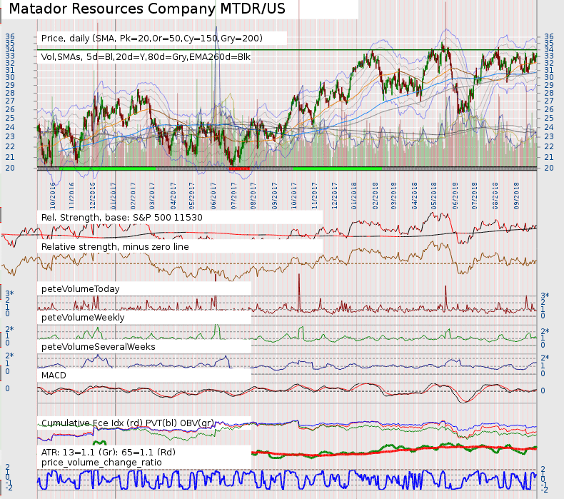Click the red bar segment below the price chart
This screenshot has width=564, height=499.
(x=240, y=168)
